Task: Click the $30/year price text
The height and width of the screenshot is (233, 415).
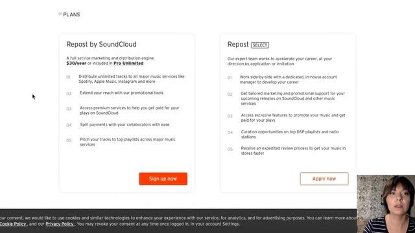Action: tap(77, 63)
